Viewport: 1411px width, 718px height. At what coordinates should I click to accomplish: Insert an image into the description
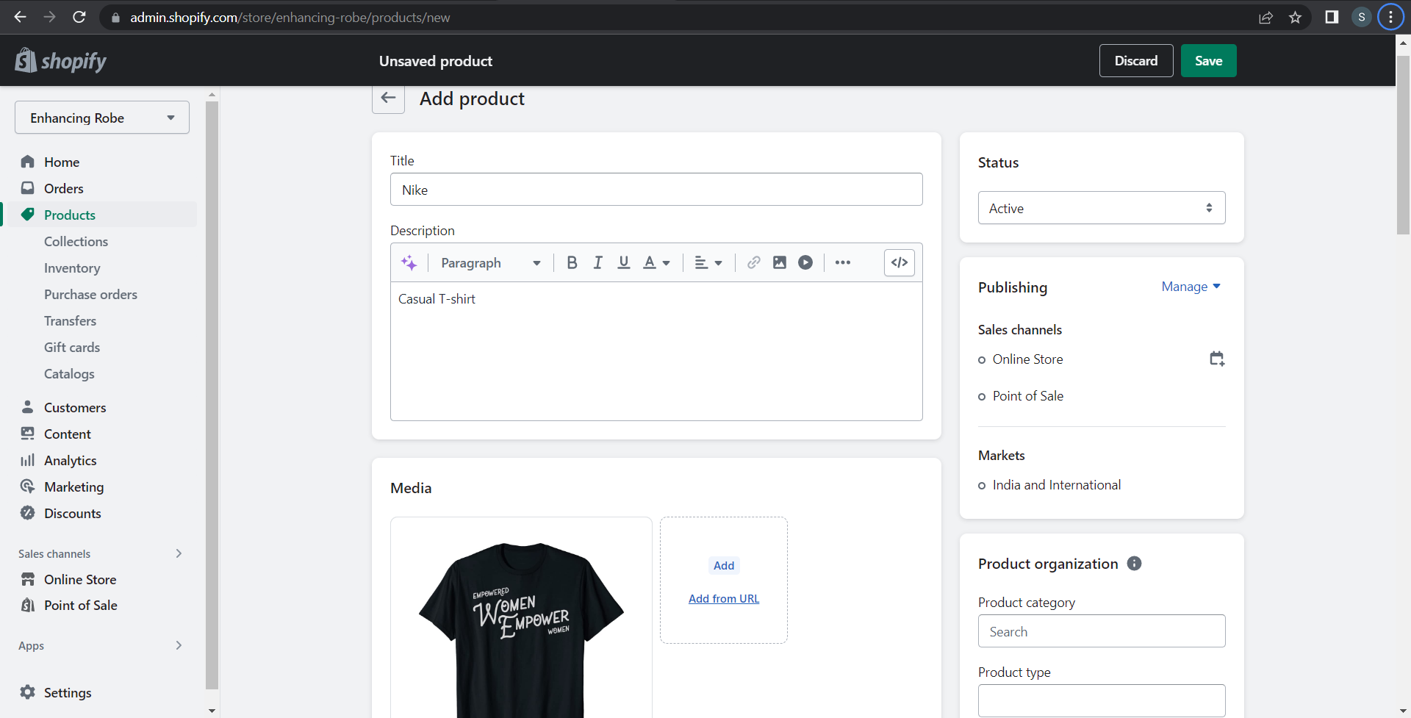[x=780, y=262]
